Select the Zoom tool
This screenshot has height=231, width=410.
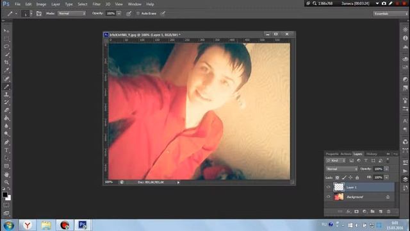(6, 182)
